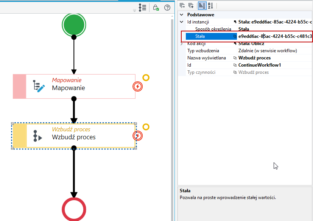Click the lightning icon on Mapowanie

point(137,86)
